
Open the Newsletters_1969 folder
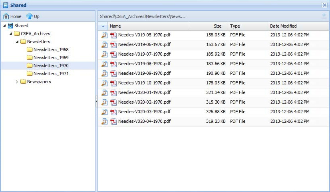point(48,58)
